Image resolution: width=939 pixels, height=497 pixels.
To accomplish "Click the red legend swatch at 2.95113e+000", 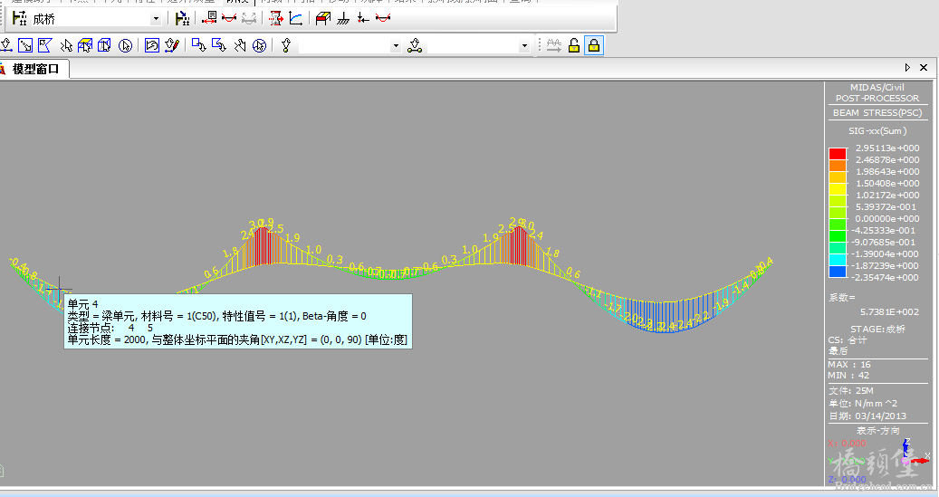I will click(838, 154).
